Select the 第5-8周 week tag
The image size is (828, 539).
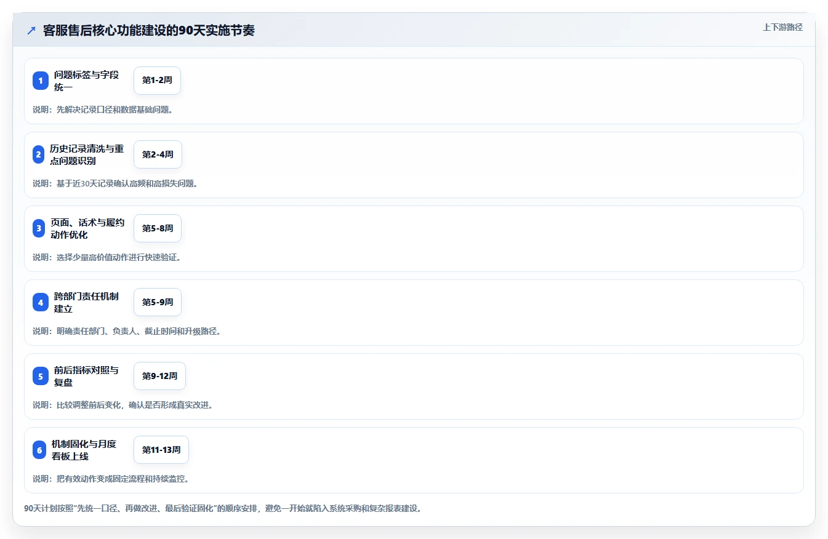tap(158, 228)
